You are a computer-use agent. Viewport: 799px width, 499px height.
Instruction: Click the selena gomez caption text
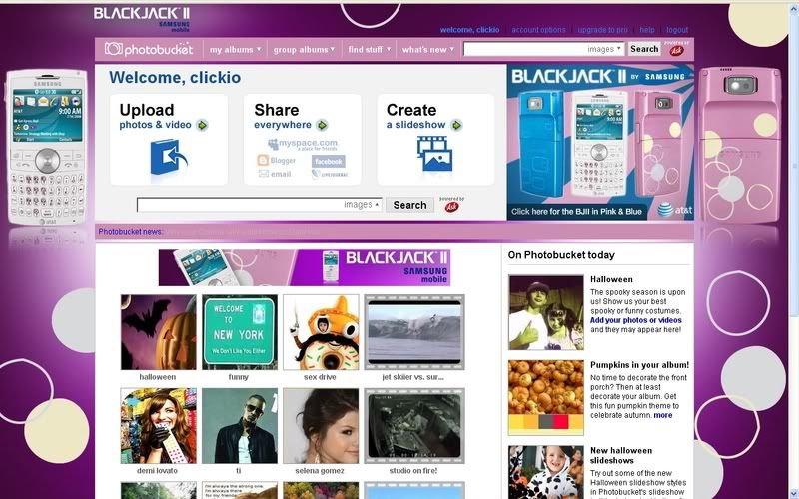pos(320,471)
